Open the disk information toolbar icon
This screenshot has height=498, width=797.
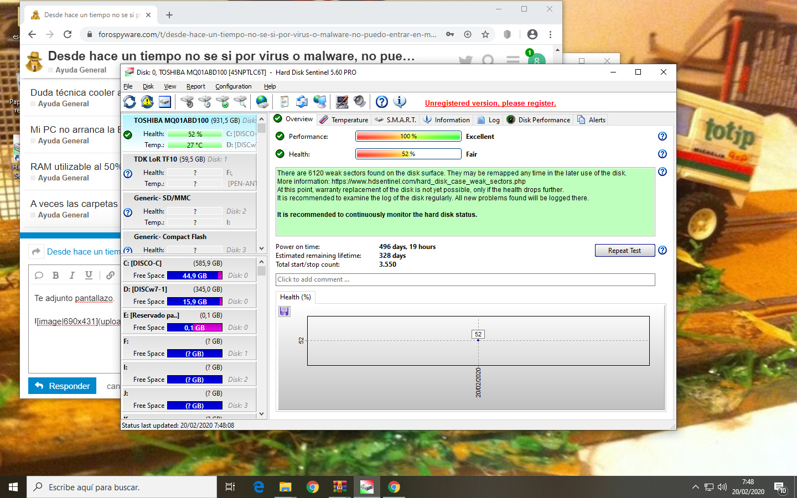[164, 102]
